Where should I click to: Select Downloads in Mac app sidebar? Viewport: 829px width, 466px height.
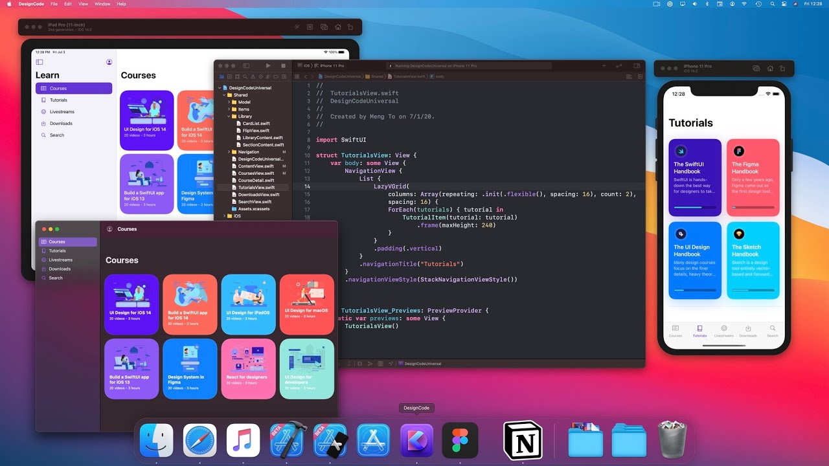click(x=67, y=269)
